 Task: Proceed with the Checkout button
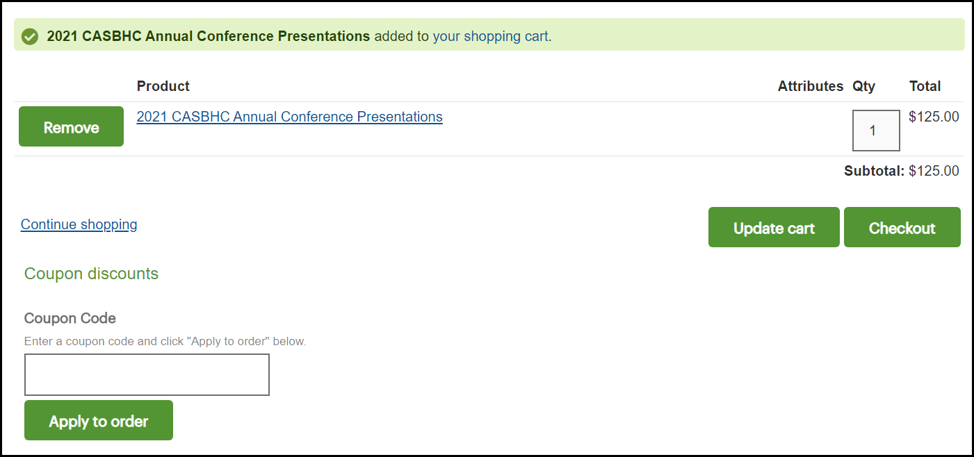click(902, 227)
